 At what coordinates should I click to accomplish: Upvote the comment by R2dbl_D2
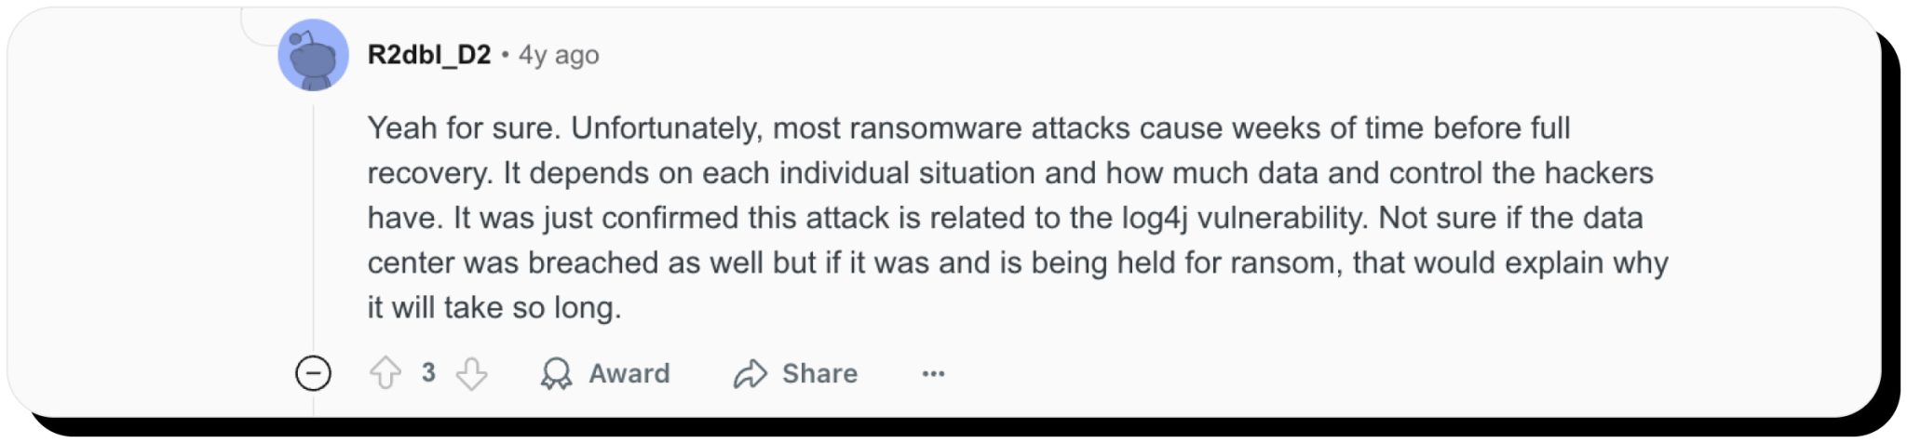pyautogui.click(x=385, y=373)
